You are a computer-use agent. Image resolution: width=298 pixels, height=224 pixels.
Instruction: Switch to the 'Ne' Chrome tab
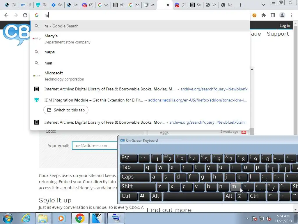pyautogui.click(x=226, y=5)
